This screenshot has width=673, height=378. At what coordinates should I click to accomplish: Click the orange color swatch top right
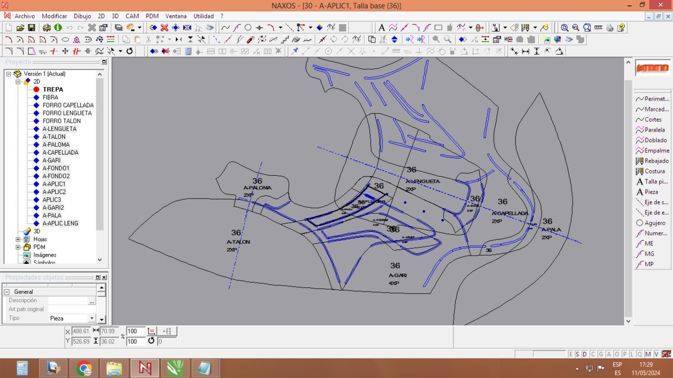coord(652,68)
